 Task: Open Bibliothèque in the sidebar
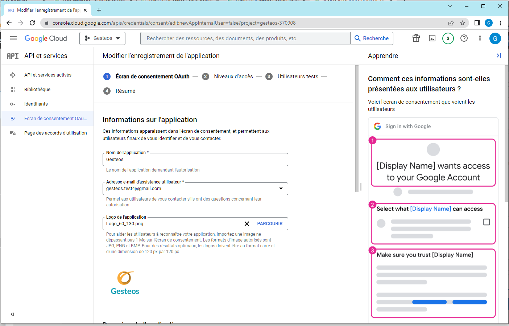tap(37, 90)
